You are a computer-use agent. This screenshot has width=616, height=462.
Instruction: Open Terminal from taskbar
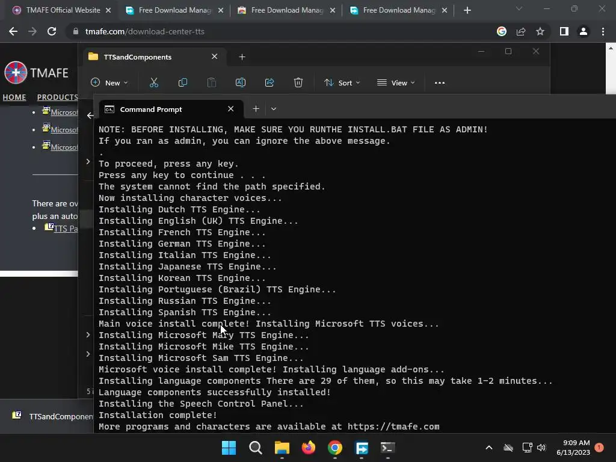(388, 448)
